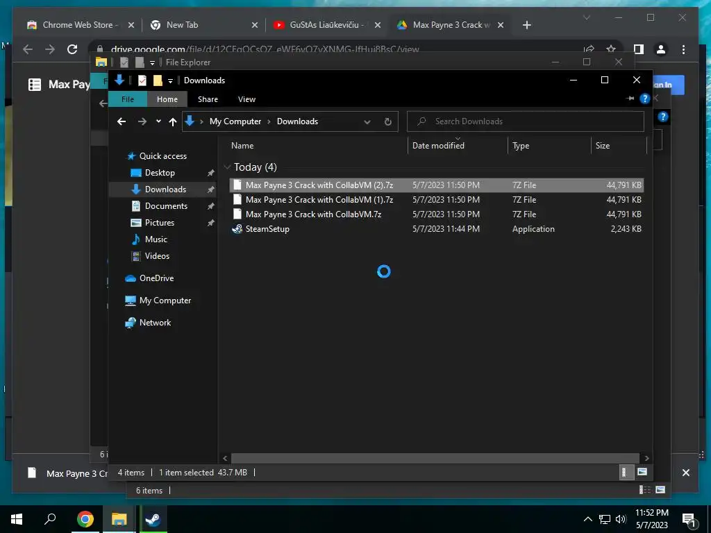Open Explorer help question mark icon

coord(645,99)
